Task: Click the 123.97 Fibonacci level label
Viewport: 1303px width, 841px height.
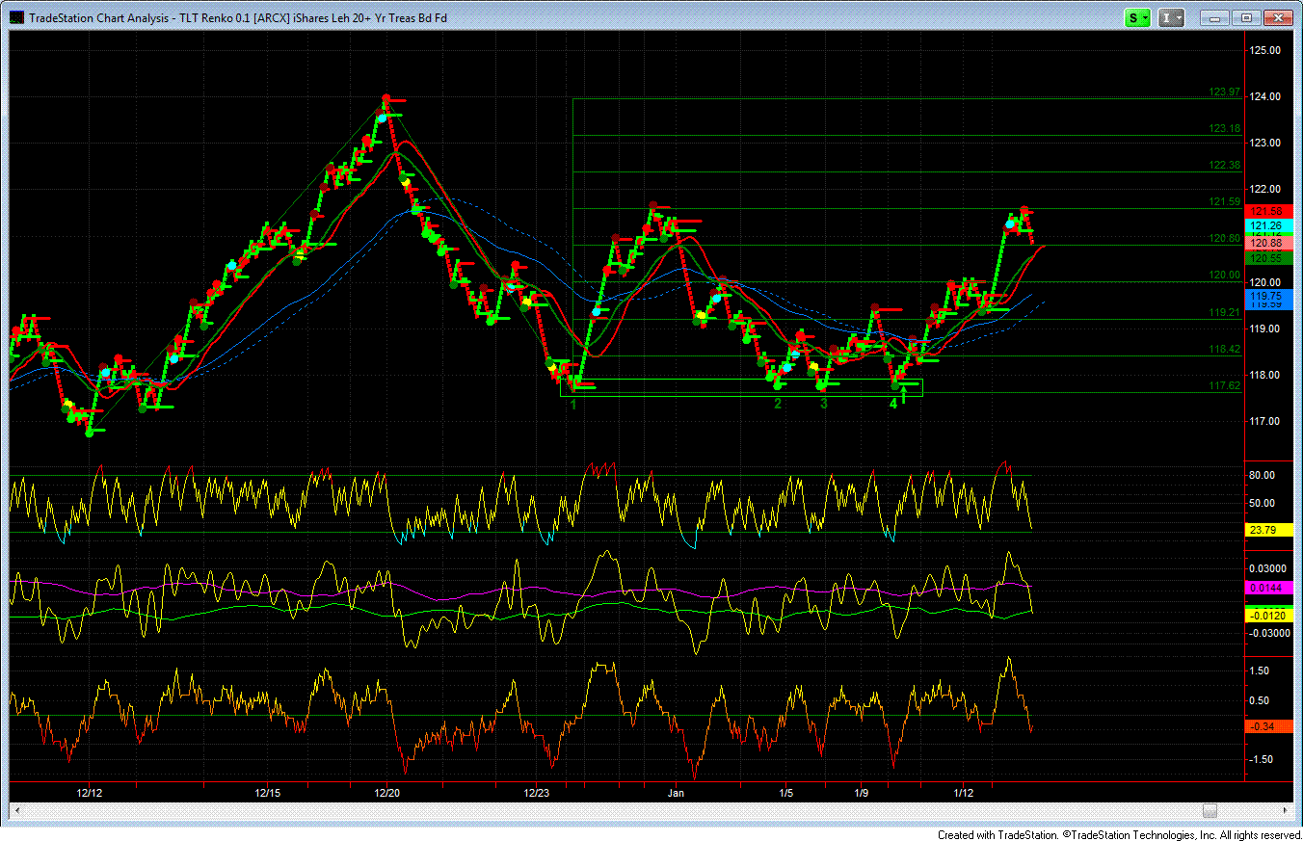Action: point(1224,92)
